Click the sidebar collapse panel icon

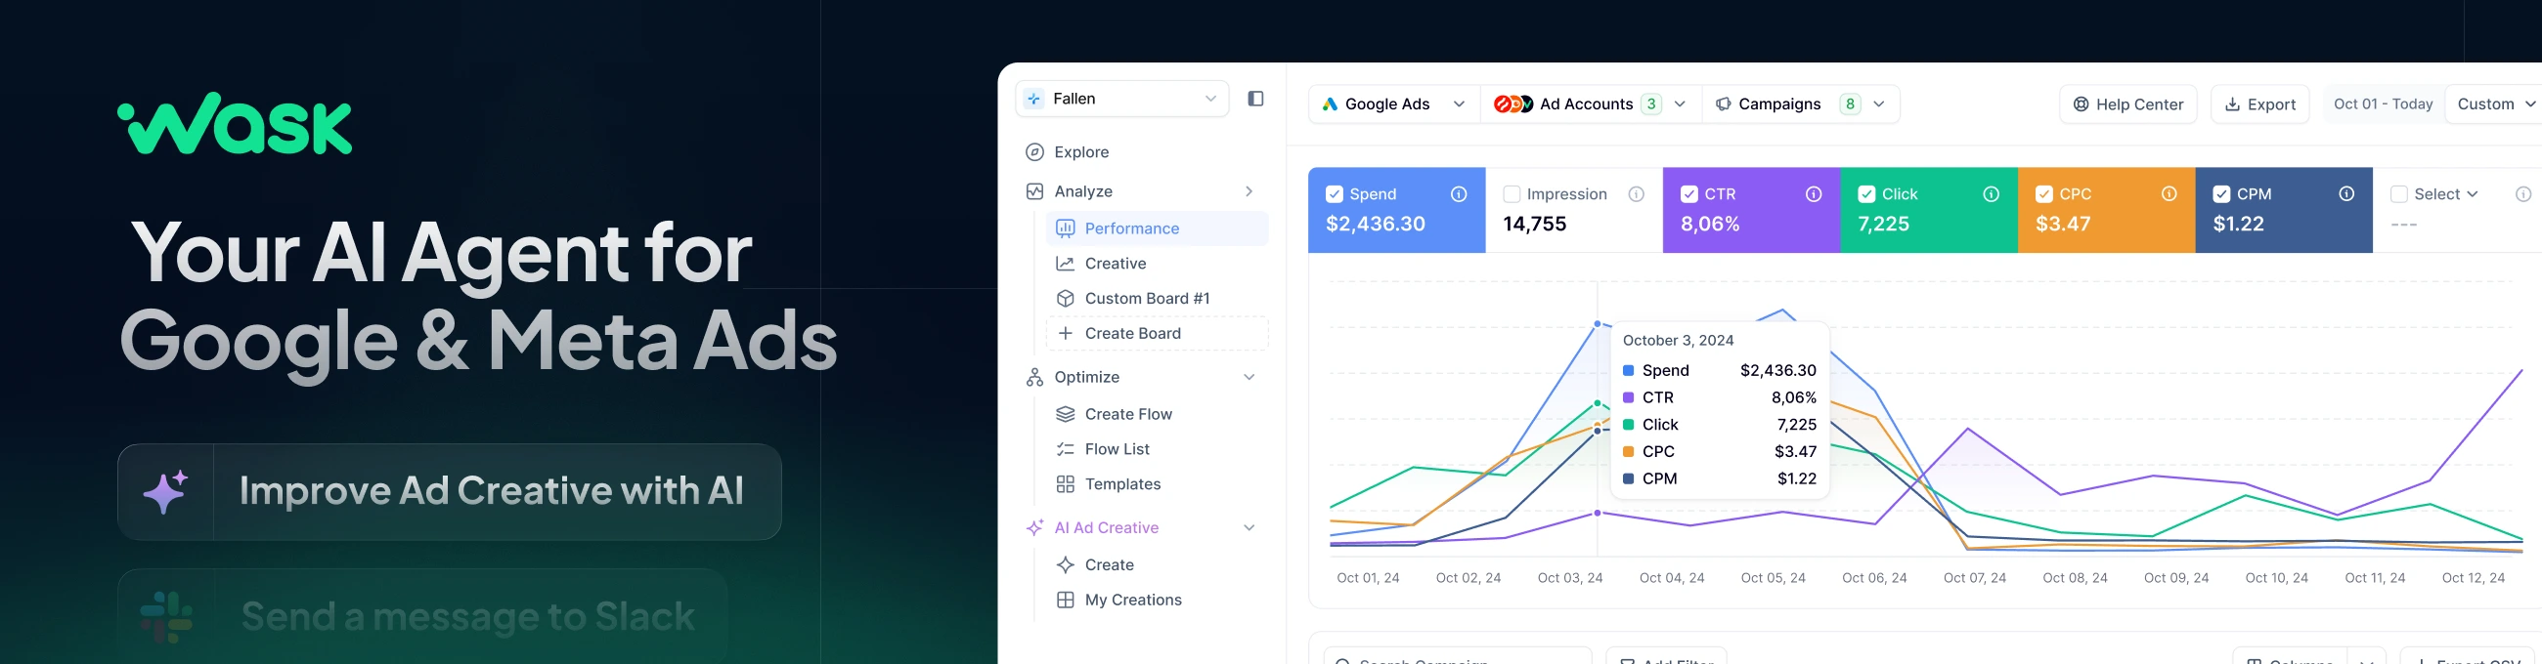tap(1255, 99)
